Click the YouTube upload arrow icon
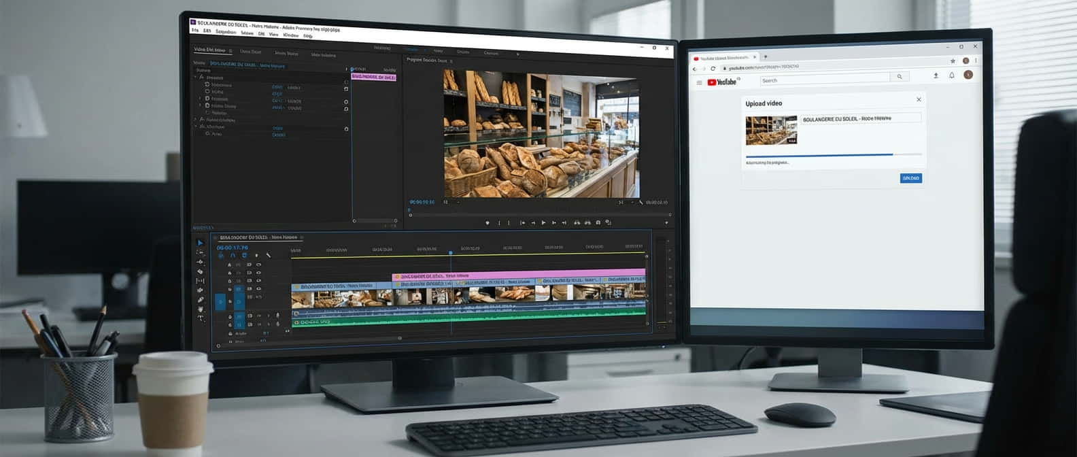 [936, 75]
